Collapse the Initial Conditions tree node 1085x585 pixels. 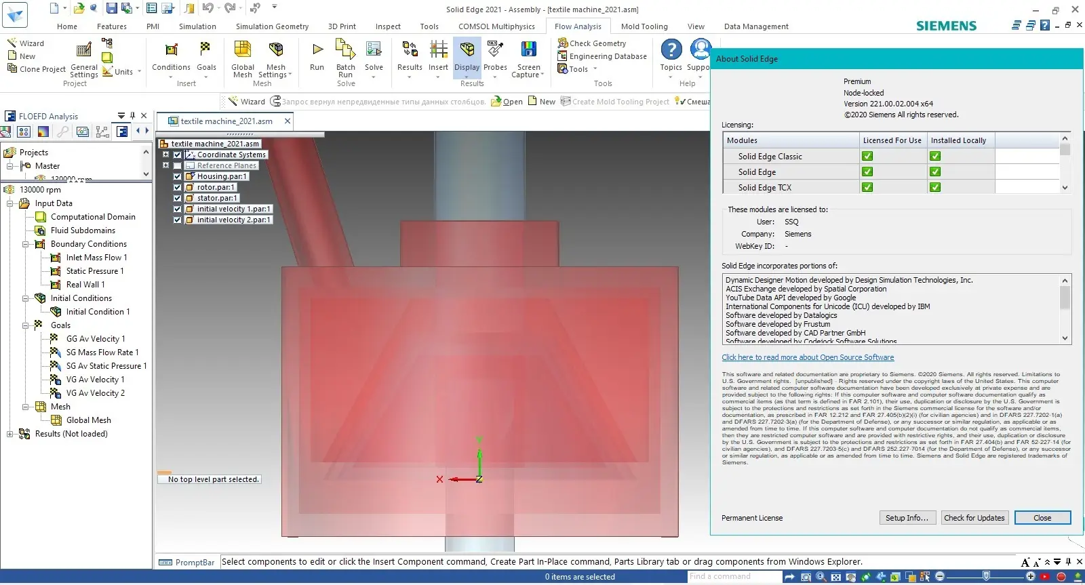coord(25,298)
